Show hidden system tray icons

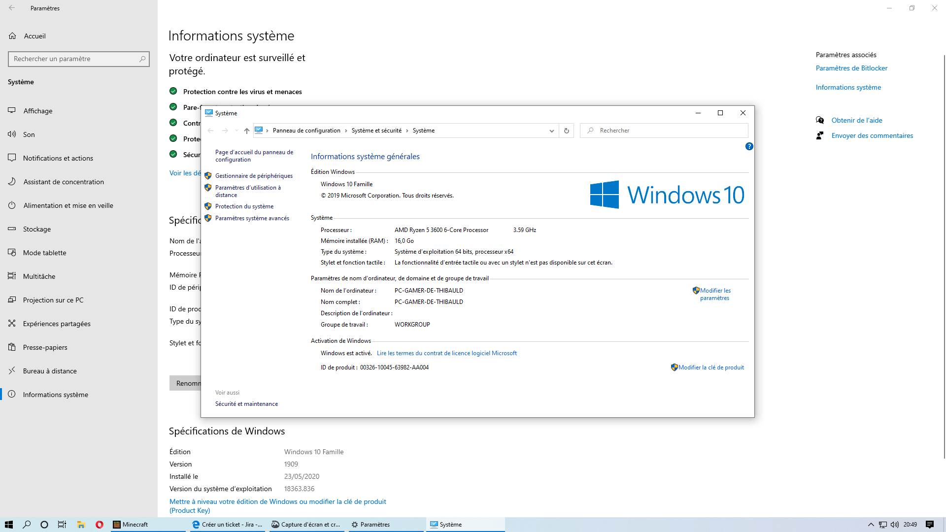[871, 525]
